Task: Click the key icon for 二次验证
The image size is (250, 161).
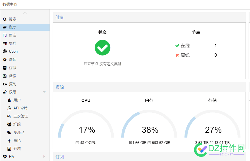Action: click(x=9, y=116)
